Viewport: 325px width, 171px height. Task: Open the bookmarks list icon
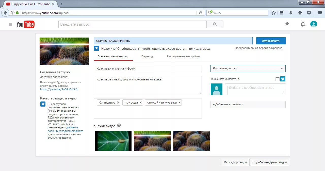tap(282, 13)
